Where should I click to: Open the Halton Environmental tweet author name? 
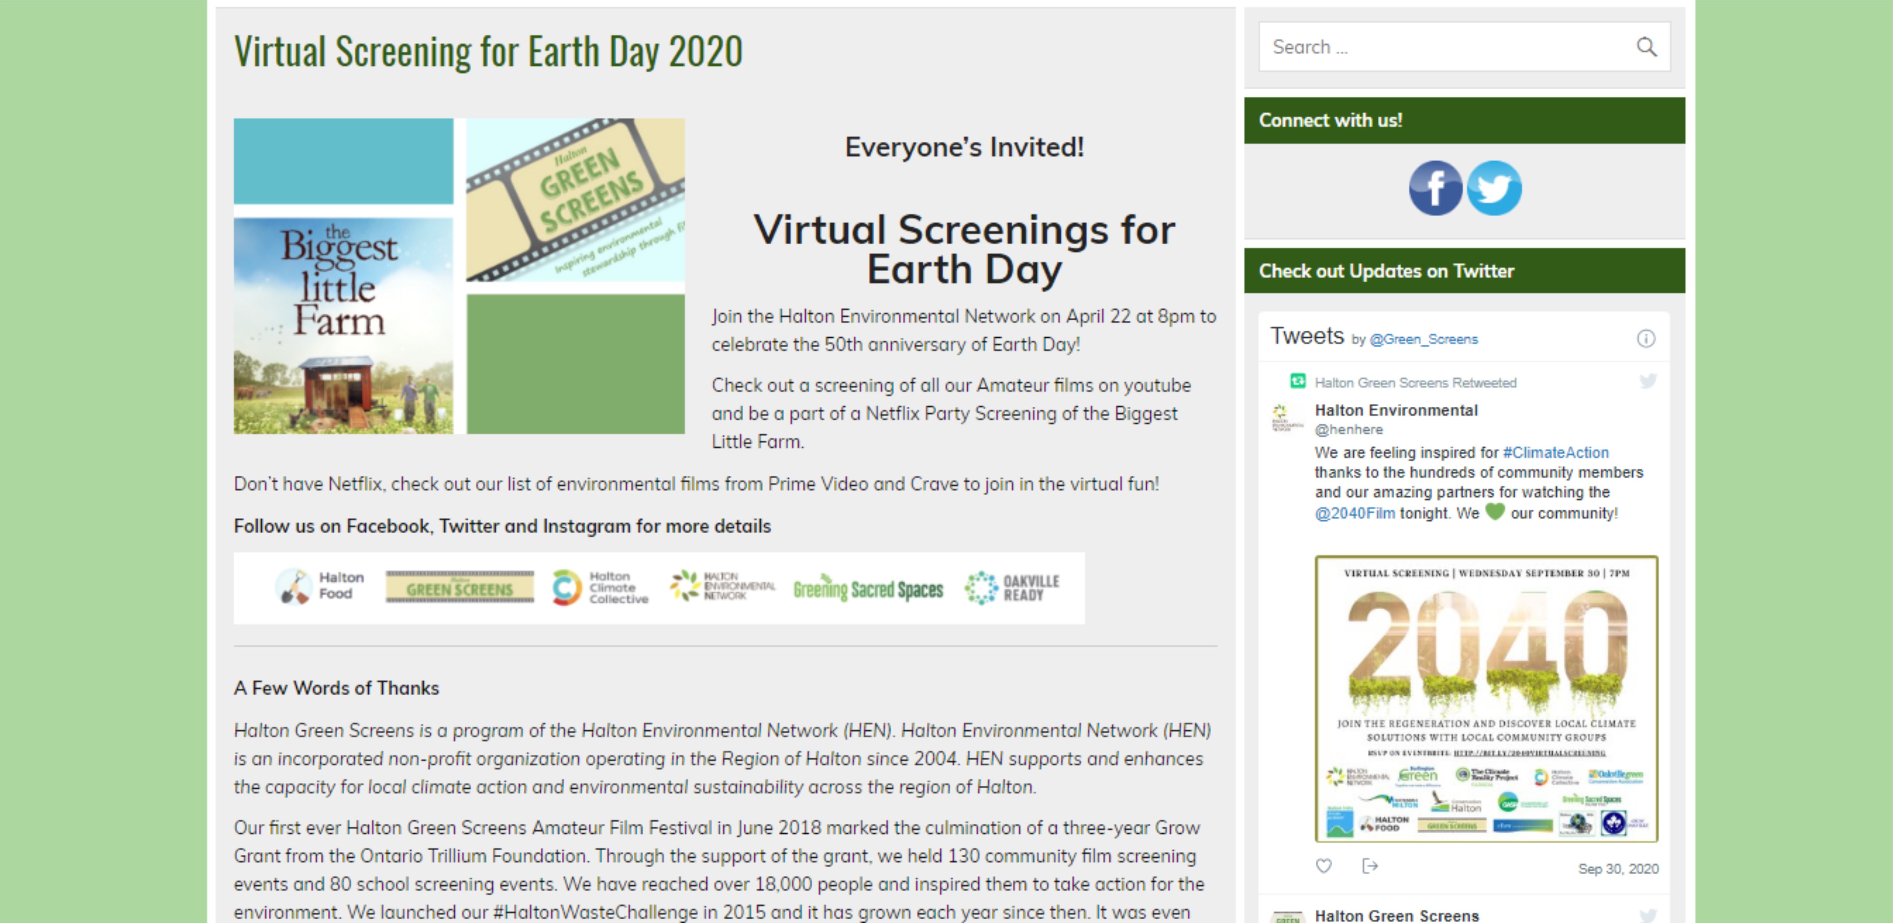pyautogui.click(x=1396, y=411)
